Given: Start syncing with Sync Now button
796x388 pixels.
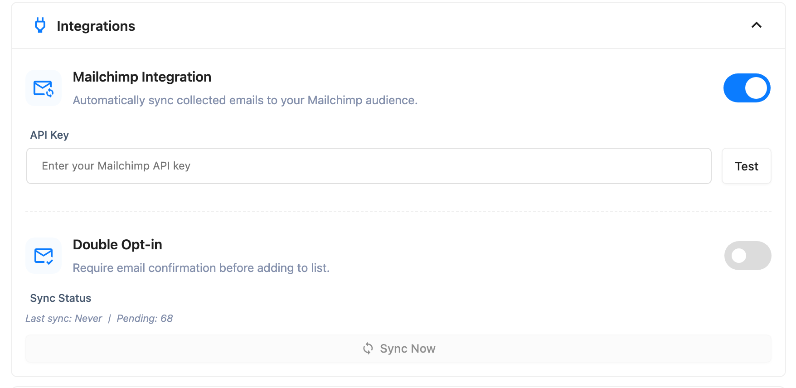Looking at the screenshot, I should 398,349.
